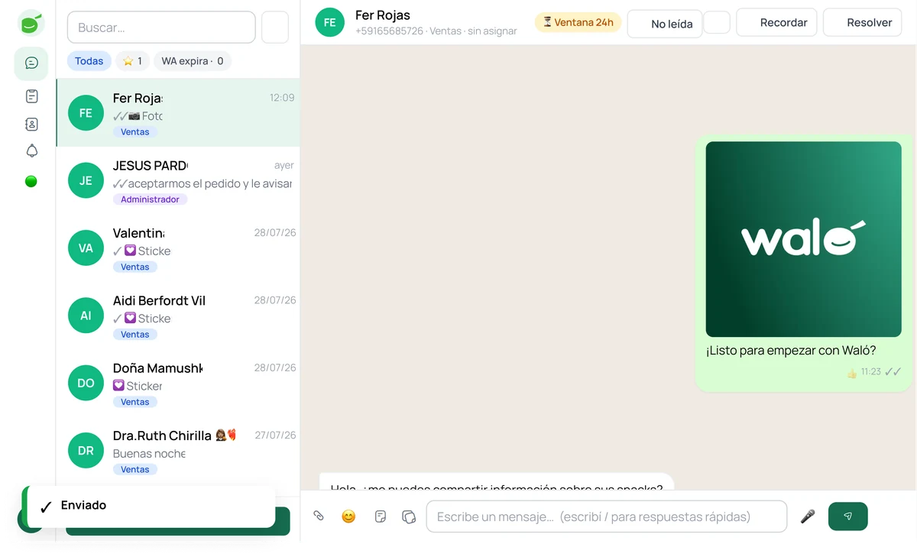This screenshot has height=557, width=917.
Task: Click the DO avatar of Doña Mamushka
Action: click(x=86, y=383)
